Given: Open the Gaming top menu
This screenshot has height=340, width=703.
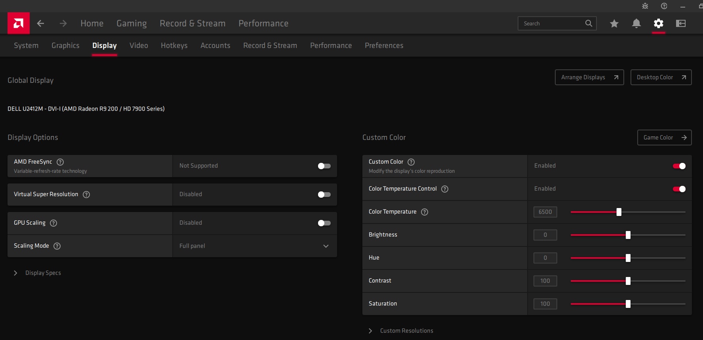Looking at the screenshot, I should click(x=131, y=23).
